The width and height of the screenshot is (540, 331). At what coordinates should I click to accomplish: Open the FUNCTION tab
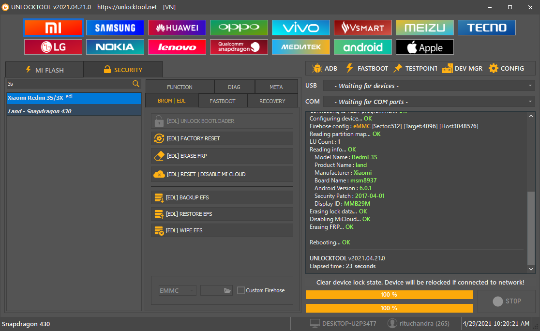tap(180, 87)
